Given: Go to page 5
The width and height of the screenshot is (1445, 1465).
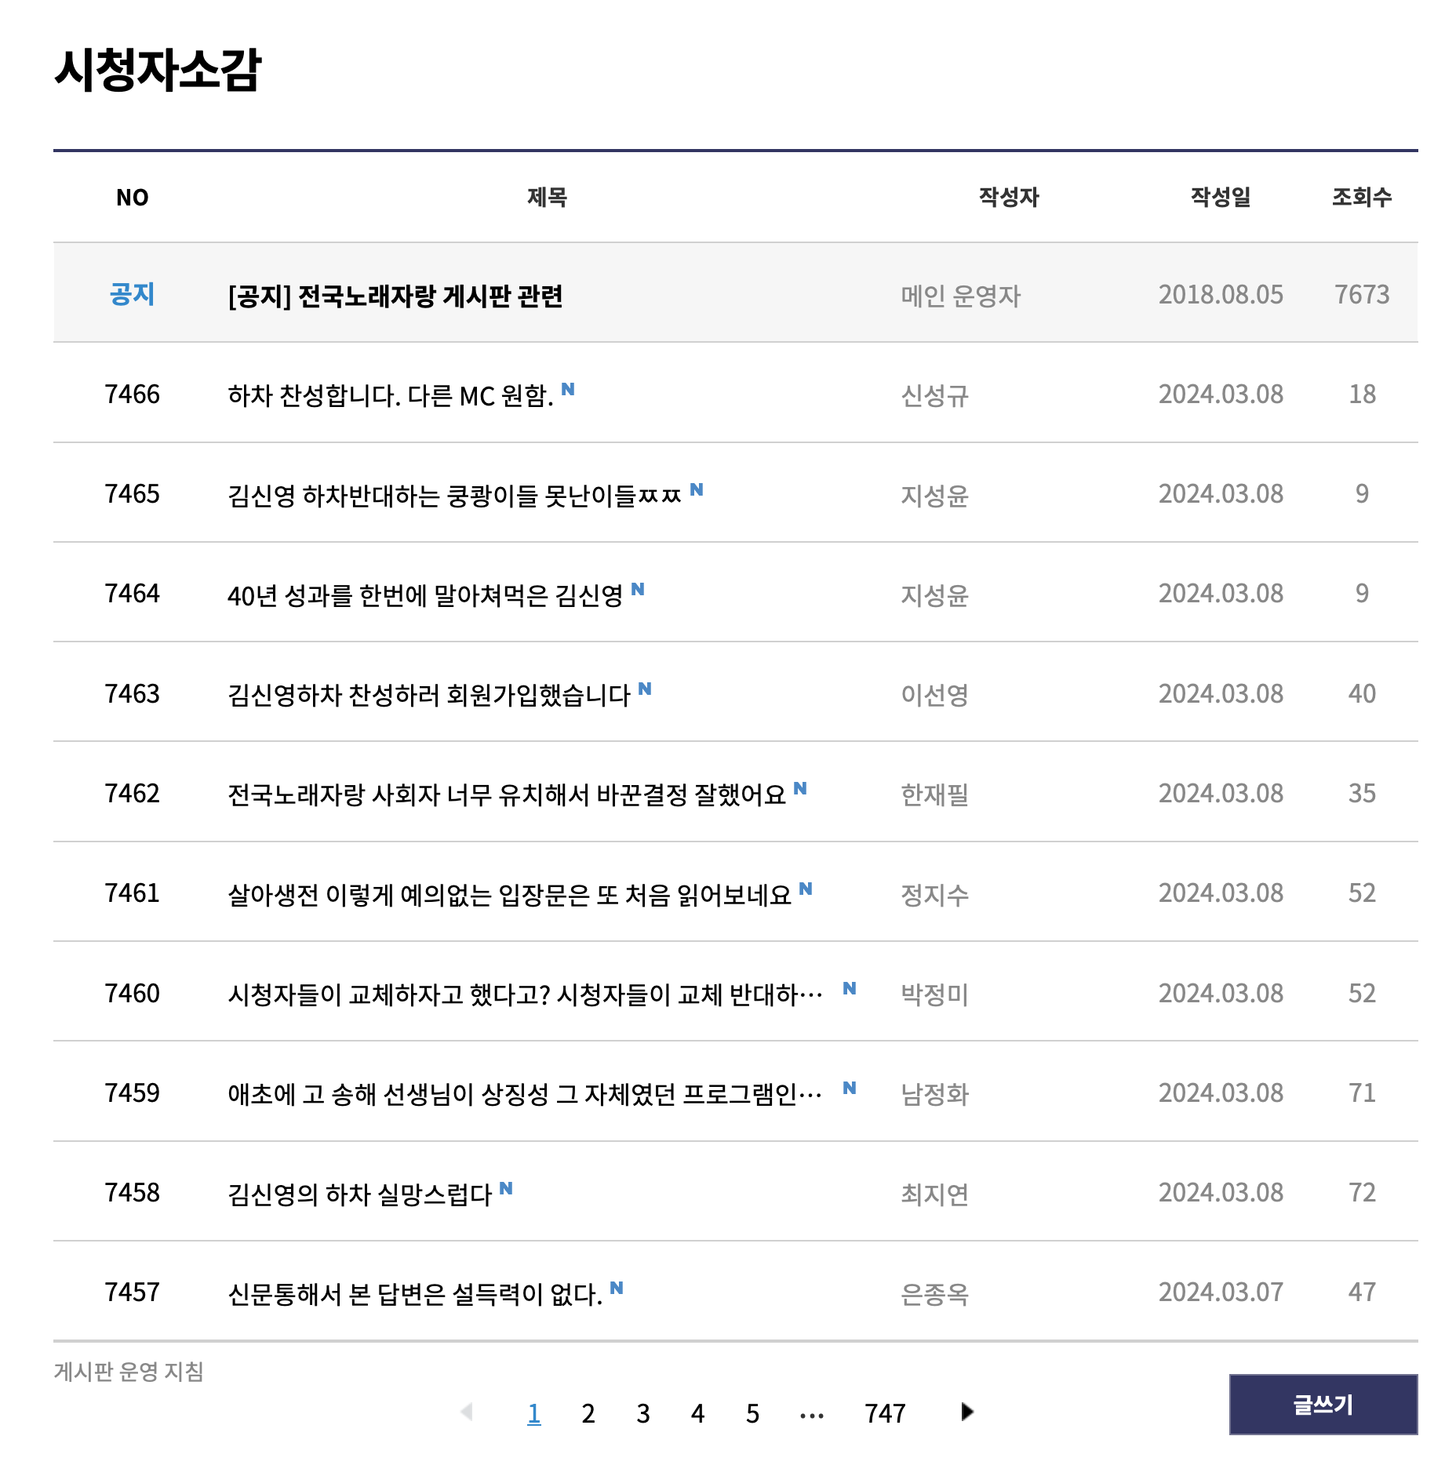Looking at the screenshot, I should (753, 1413).
